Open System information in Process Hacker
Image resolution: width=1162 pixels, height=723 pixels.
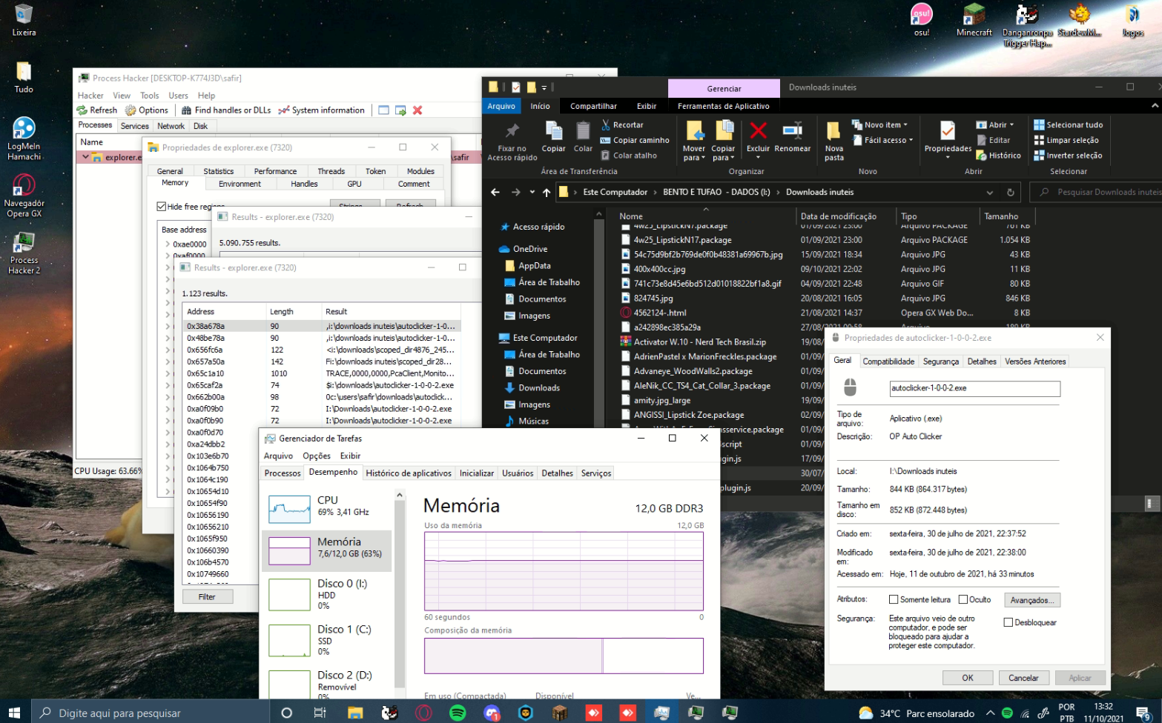click(x=321, y=110)
